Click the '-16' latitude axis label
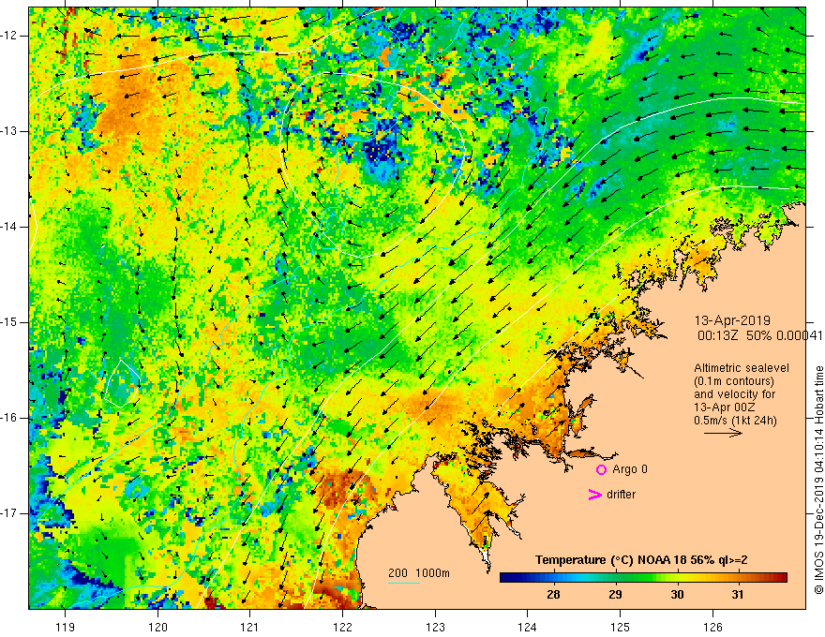 click(9, 417)
